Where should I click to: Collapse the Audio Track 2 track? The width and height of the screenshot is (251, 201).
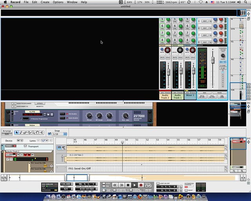(x=2, y=152)
